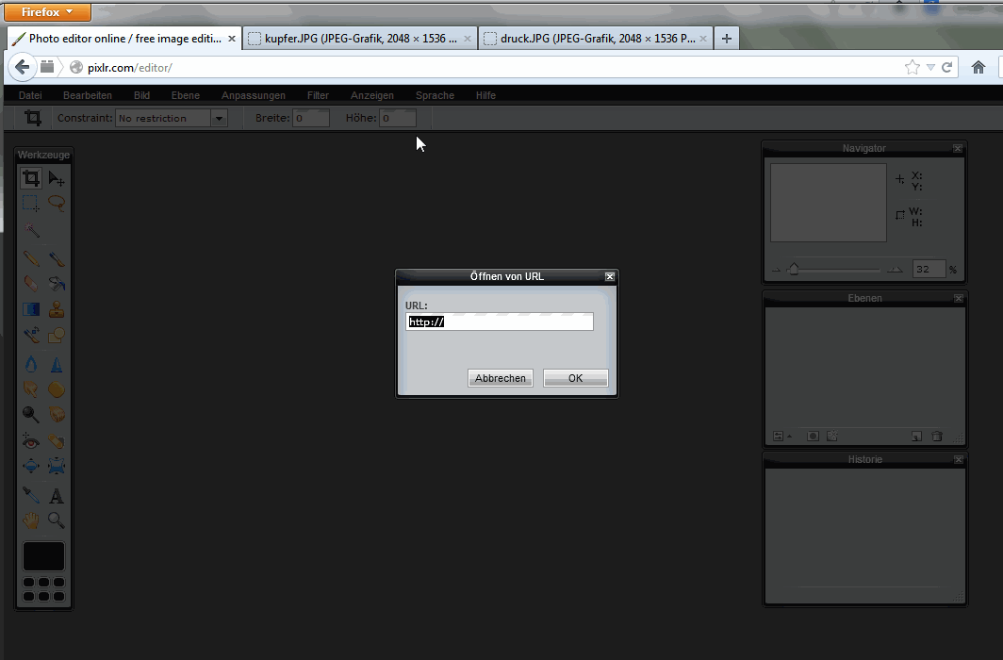Image resolution: width=1003 pixels, height=660 pixels.
Task: Select the Lasso tool
Action: click(x=57, y=204)
